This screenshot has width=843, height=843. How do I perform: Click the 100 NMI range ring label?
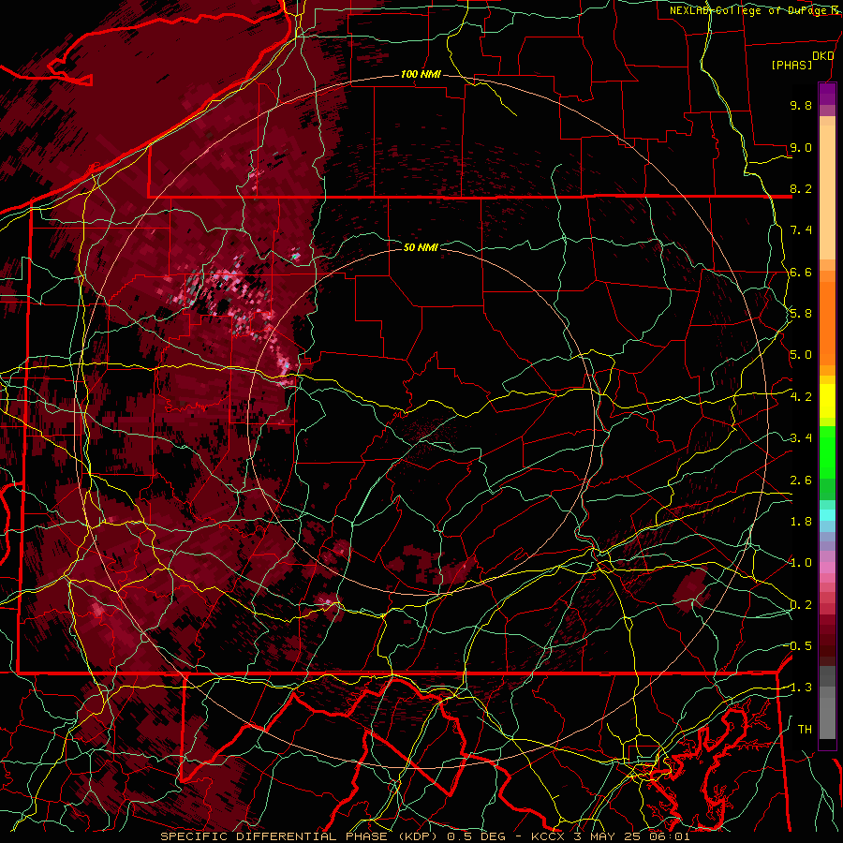coord(421,74)
